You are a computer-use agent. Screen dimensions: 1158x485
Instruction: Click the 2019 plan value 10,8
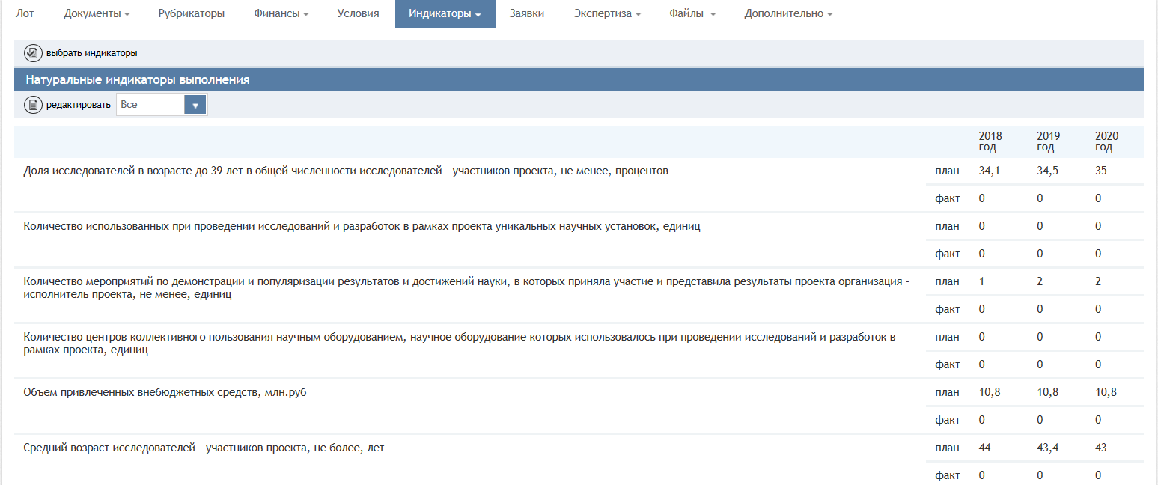pyautogui.click(x=1047, y=392)
